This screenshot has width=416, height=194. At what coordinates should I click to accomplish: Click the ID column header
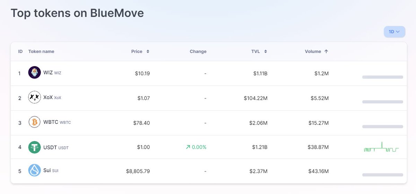[20, 52]
